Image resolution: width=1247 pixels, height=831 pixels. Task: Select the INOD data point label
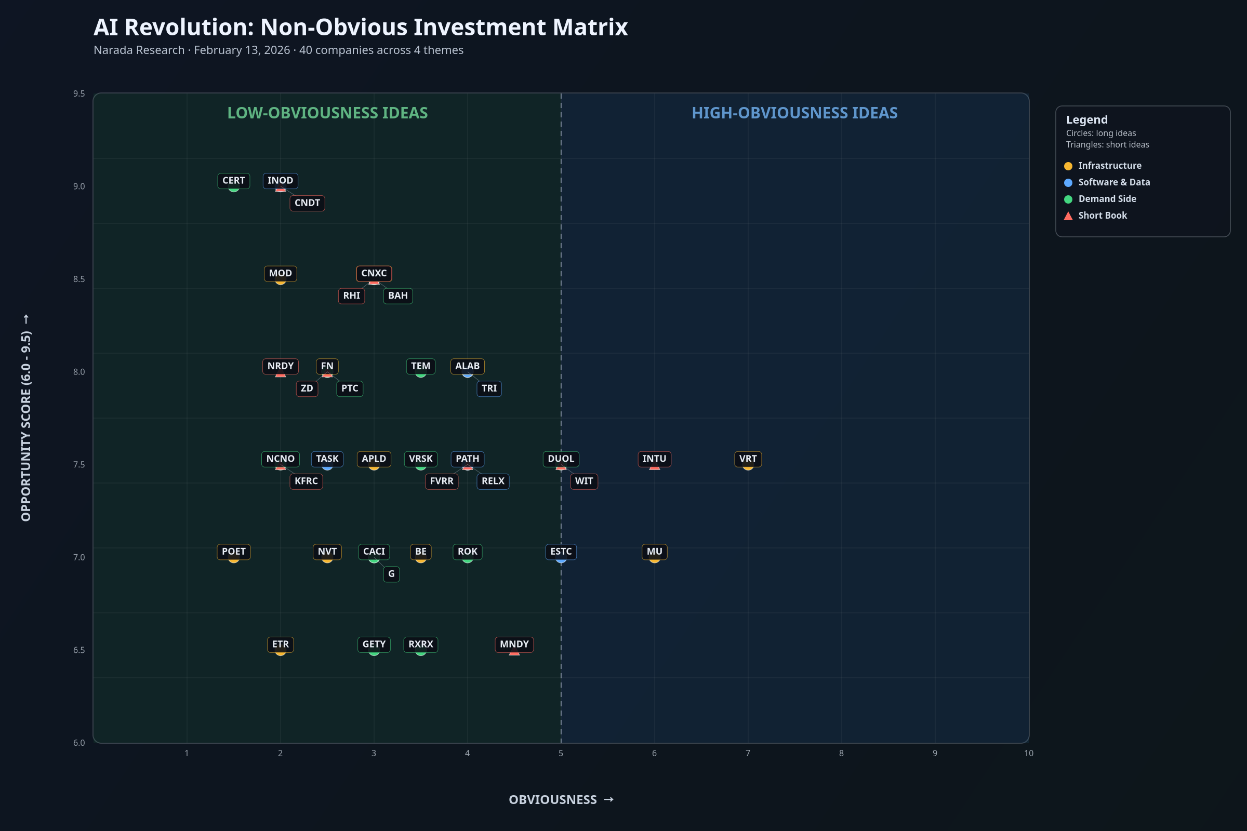(280, 181)
